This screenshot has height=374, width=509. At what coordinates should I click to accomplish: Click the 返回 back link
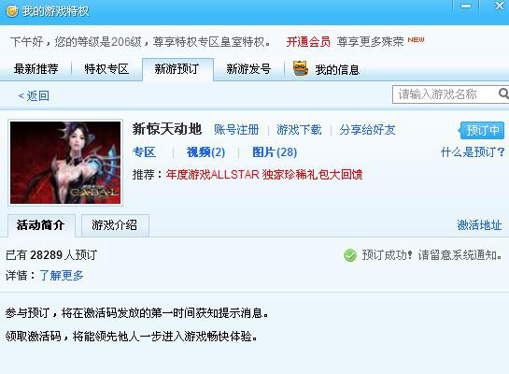(34, 96)
